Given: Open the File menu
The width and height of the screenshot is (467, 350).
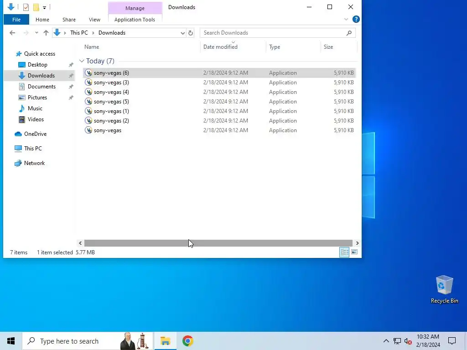Looking at the screenshot, I should click(x=16, y=20).
